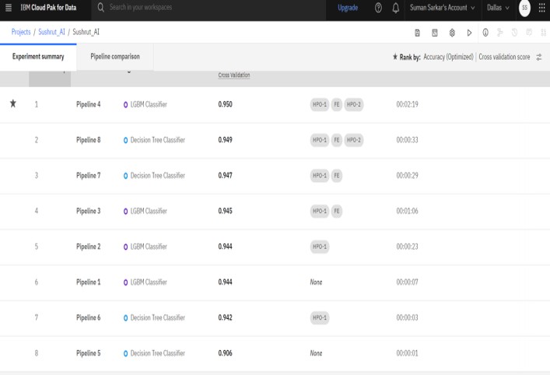Viewport: 550px width, 375px height.
Task: Click HPO-1 tag in Pipeline 6 row
Action: pyautogui.click(x=320, y=318)
